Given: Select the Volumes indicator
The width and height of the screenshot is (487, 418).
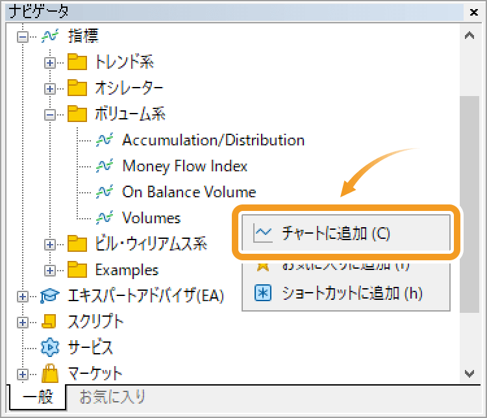Looking at the screenshot, I should 151,218.
